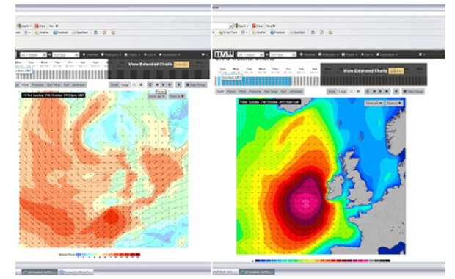Screen dimensions: 455x279
Task: Click Search button in right browser toolbar
Action: tap(241, 26)
